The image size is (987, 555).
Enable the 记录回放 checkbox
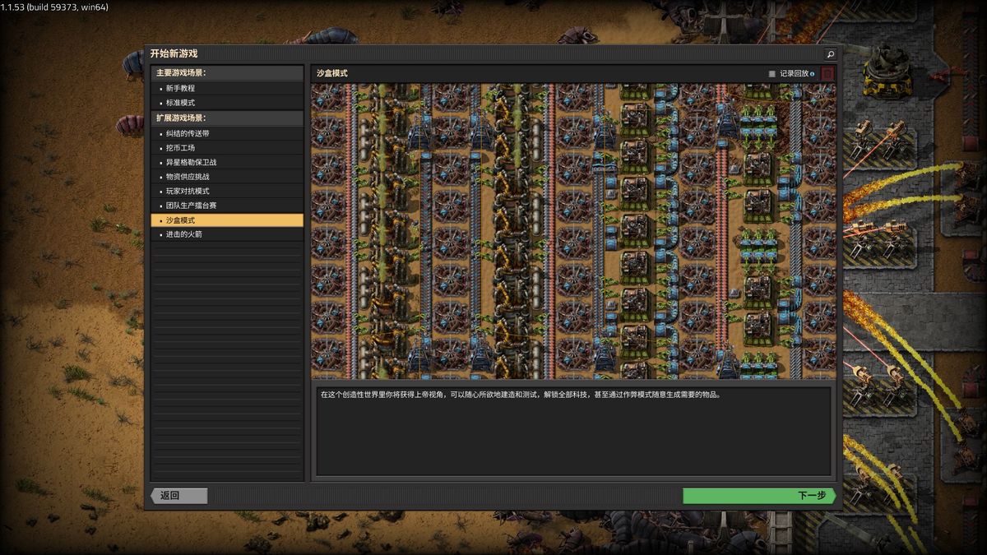(772, 74)
